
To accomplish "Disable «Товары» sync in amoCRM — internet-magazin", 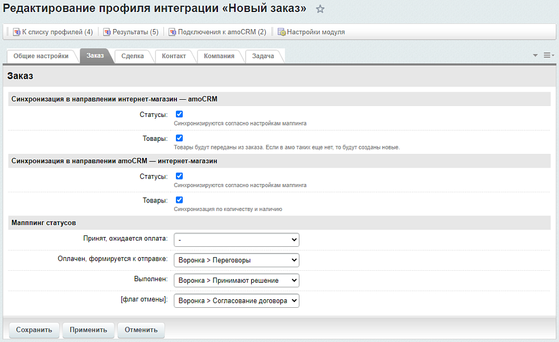I will pos(180,200).
